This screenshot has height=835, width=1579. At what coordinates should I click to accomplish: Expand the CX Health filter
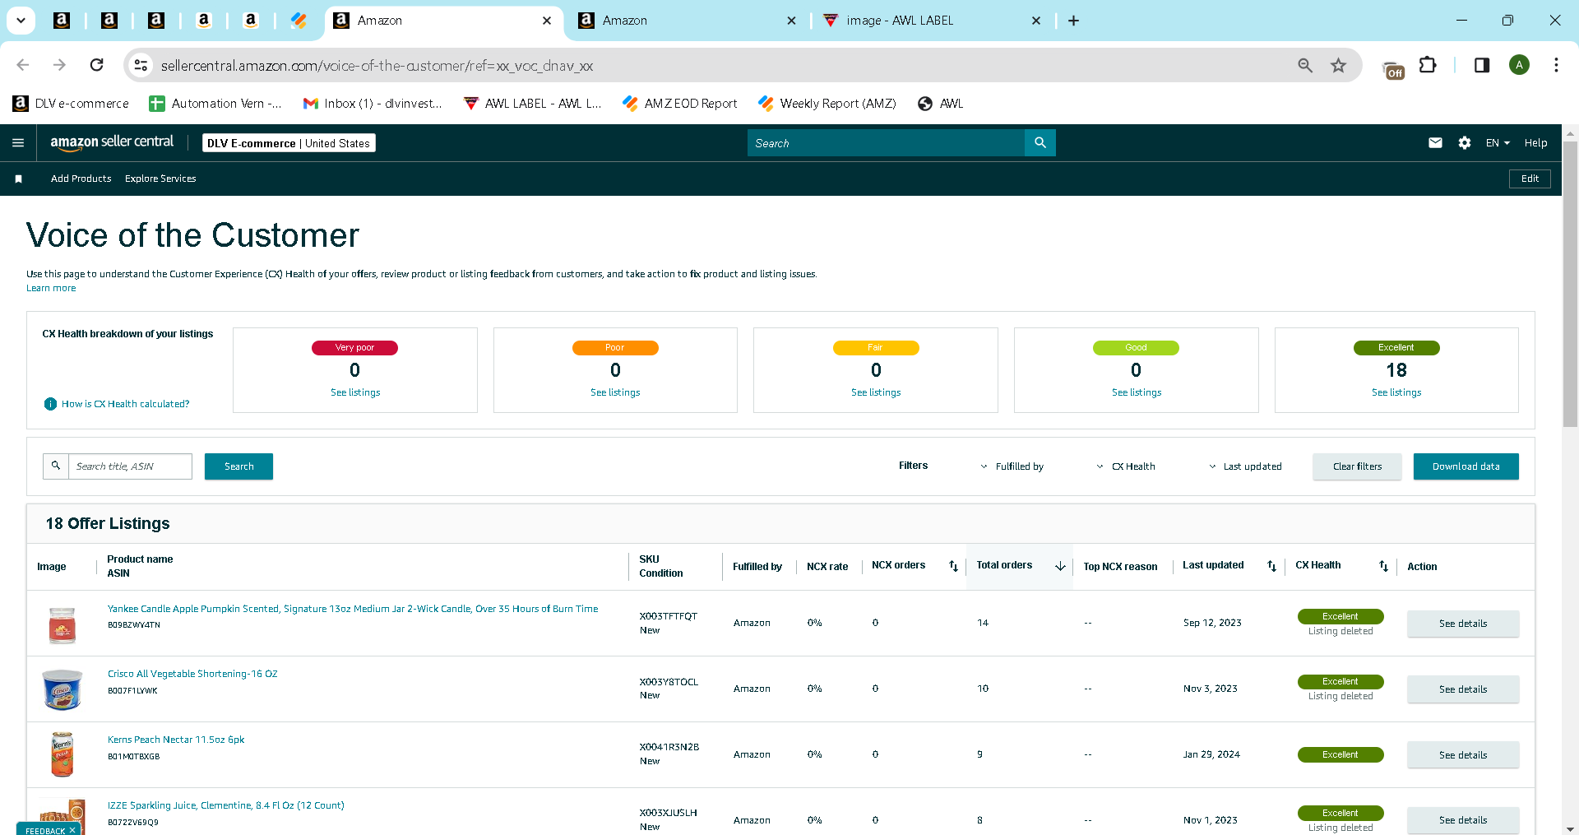point(1125,466)
